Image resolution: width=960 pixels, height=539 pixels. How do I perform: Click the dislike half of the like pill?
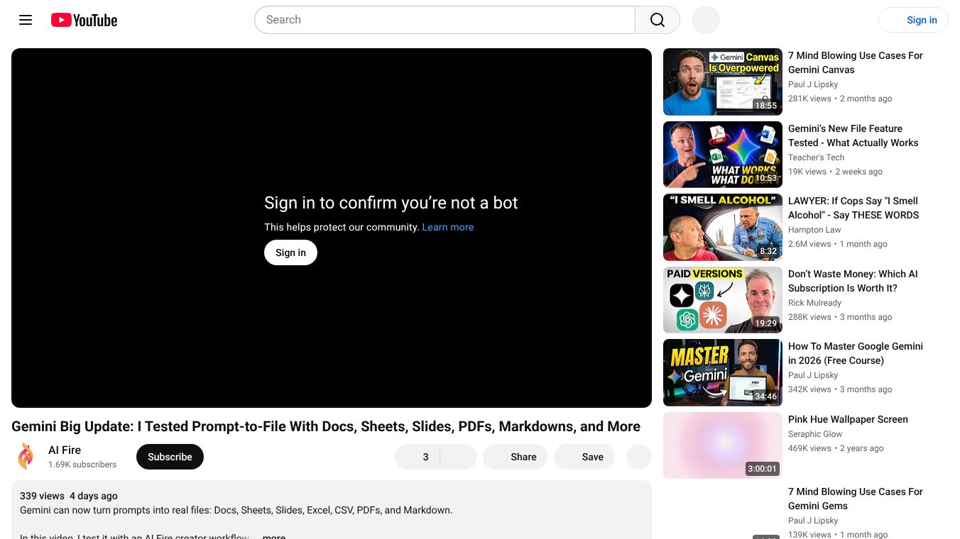[x=459, y=457]
